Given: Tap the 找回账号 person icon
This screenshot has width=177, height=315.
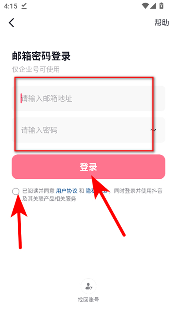Looking at the screenshot, I should (88, 286).
